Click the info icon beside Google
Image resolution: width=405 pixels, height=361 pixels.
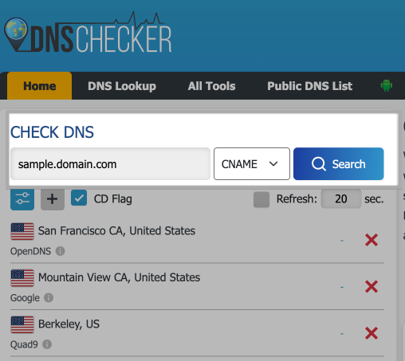pyautogui.click(x=49, y=297)
